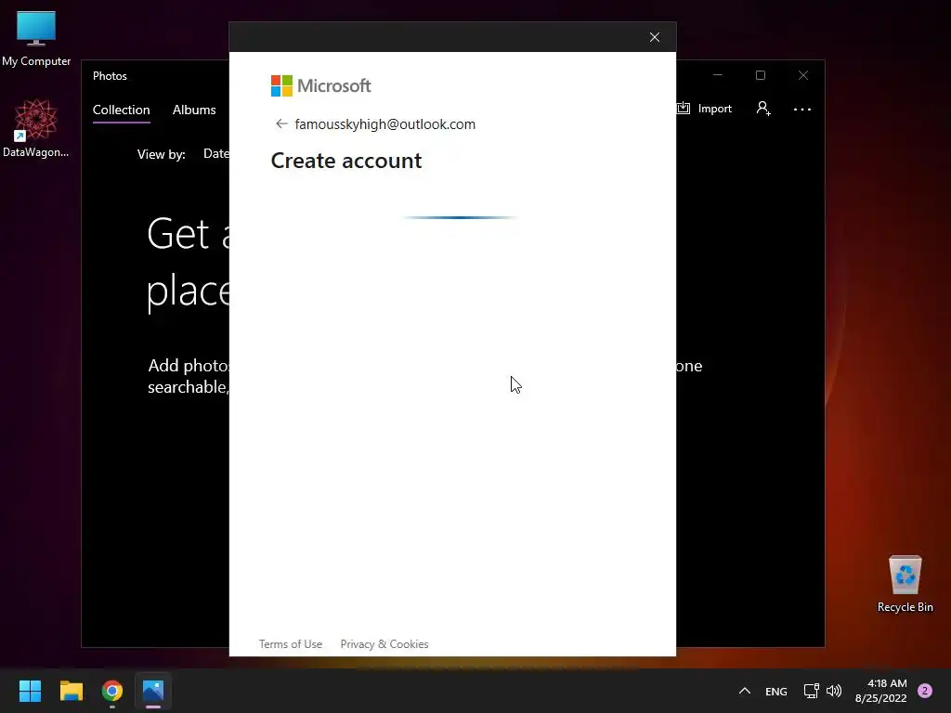
Task: Switch to Albums tab in Photos
Action: (x=194, y=110)
